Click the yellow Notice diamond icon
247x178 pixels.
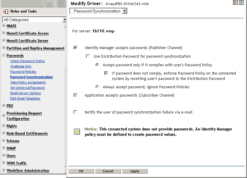pyautogui.click(x=77, y=131)
